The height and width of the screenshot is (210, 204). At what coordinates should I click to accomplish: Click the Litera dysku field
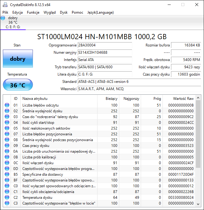pyautogui.click(x=105, y=74)
